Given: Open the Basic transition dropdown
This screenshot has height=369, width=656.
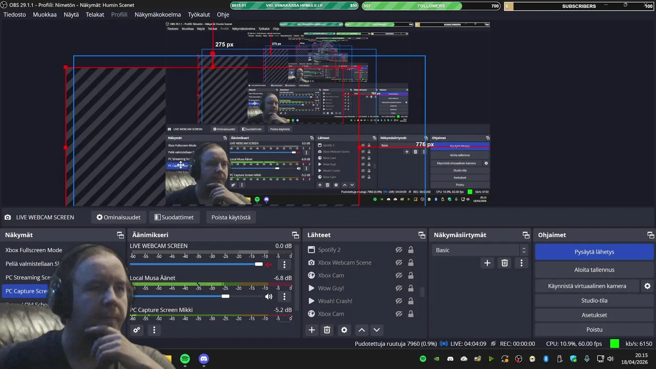Looking at the screenshot, I should [x=480, y=250].
